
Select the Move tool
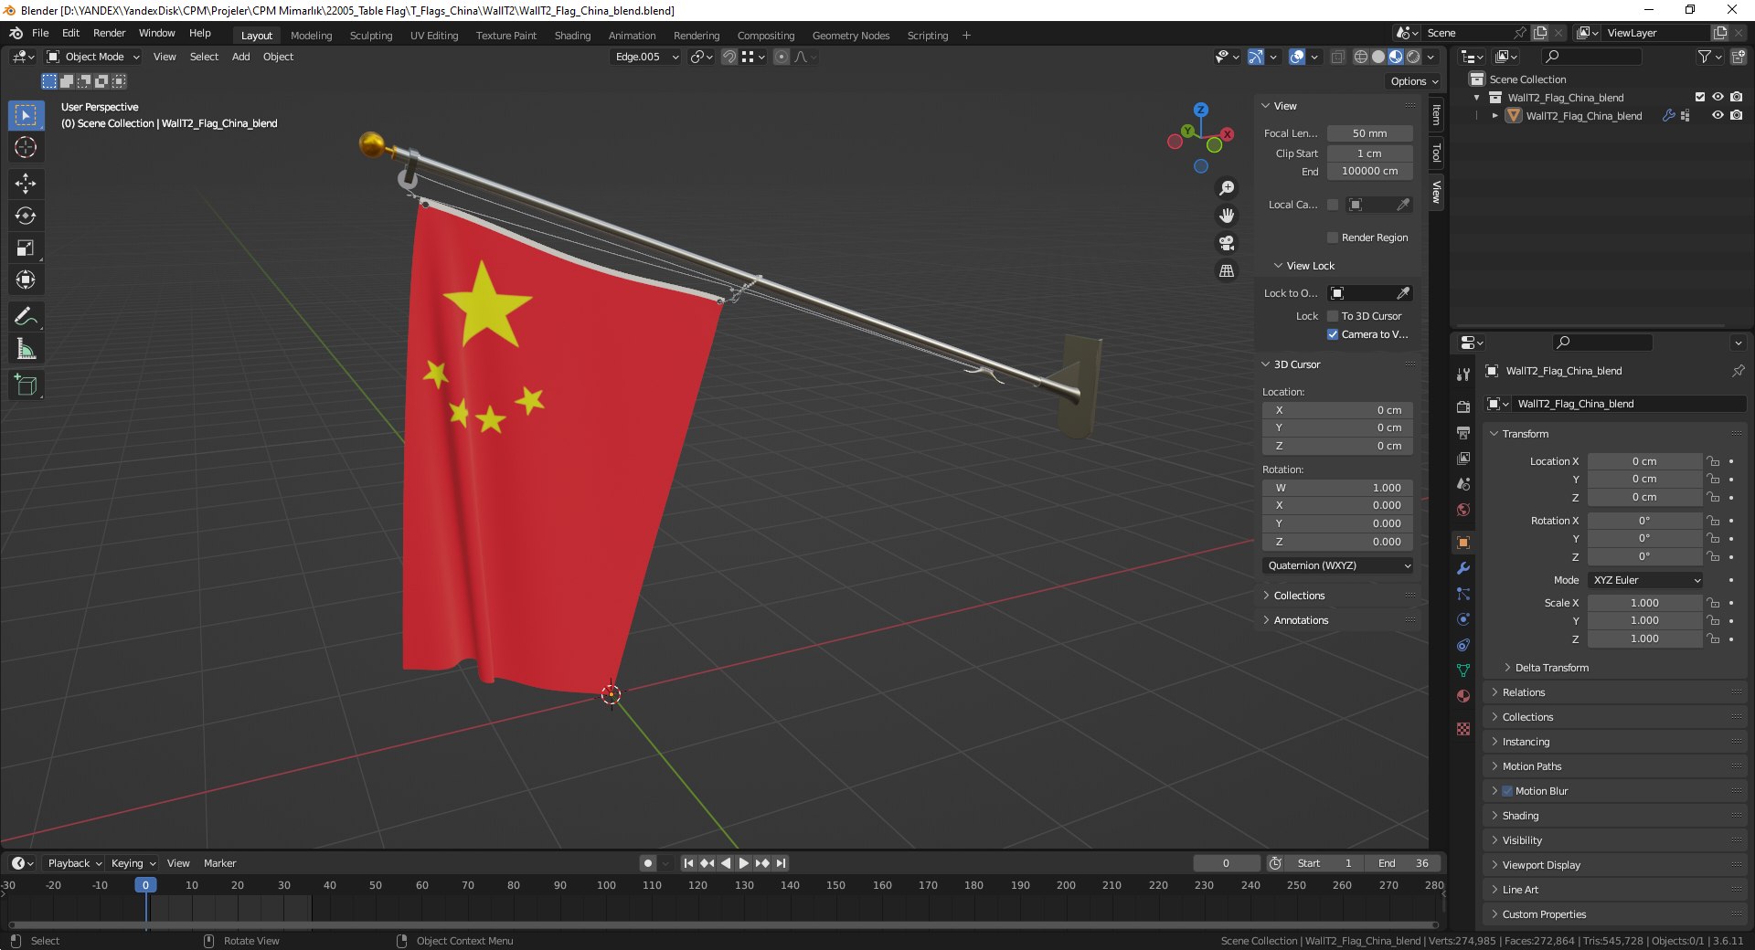pyautogui.click(x=26, y=184)
